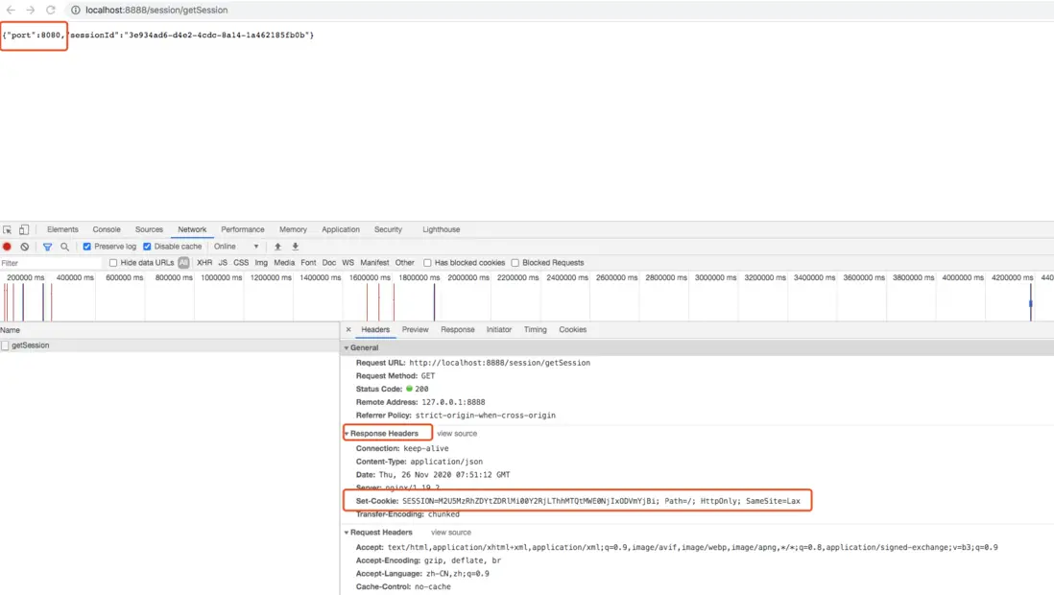This screenshot has height=595, width=1054.
Task: Click the address bar URL field
Action: (x=156, y=11)
